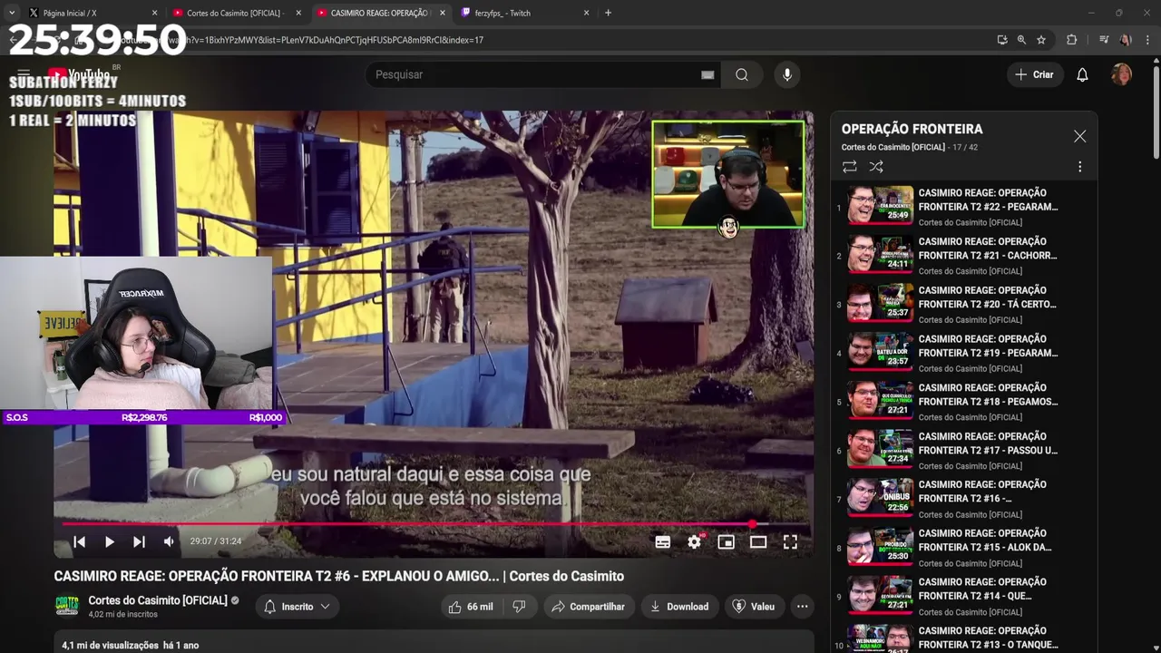This screenshot has height=653, width=1161.
Task: Toggle theater mode view
Action: [x=758, y=541]
